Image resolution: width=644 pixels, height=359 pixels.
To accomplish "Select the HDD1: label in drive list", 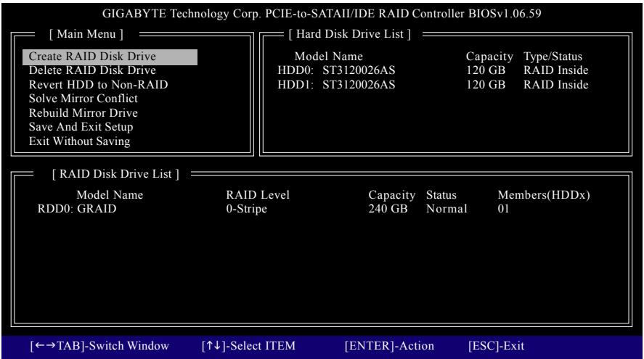I will click(295, 85).
